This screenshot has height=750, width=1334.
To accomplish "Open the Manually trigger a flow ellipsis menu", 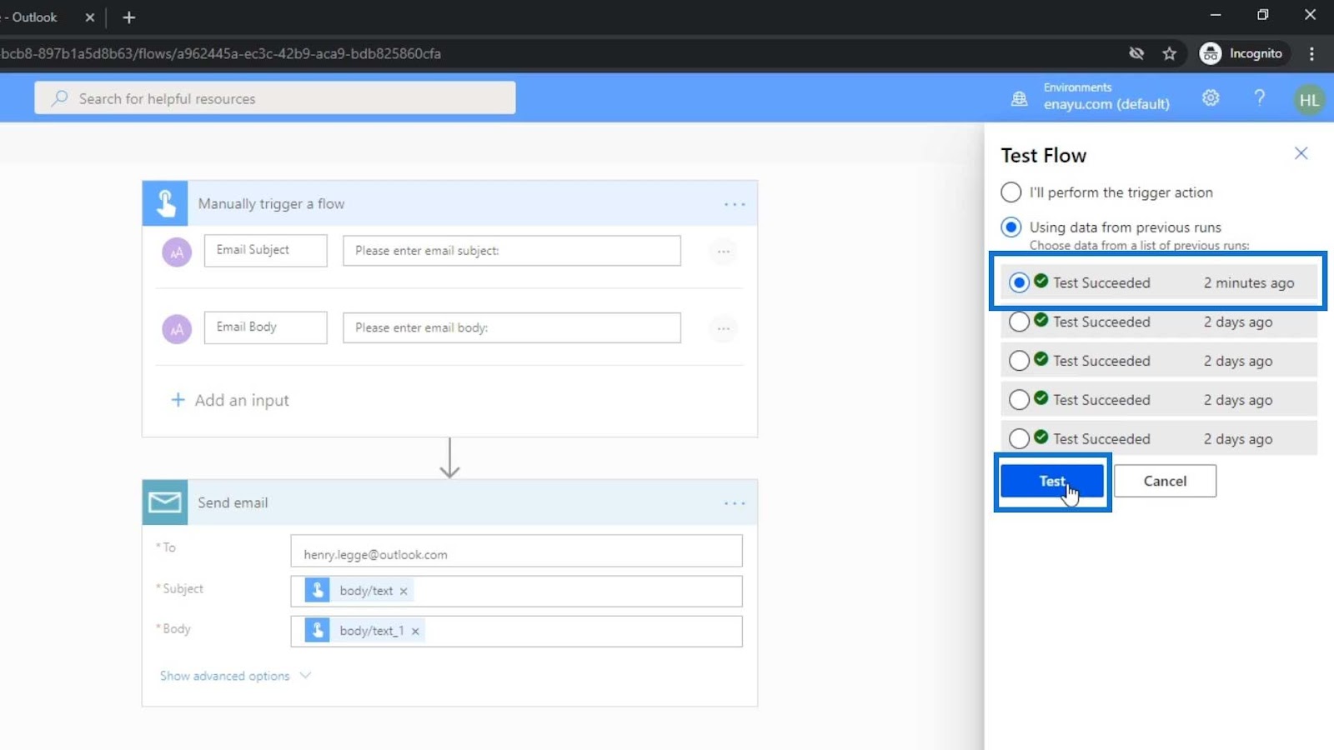I will (735, 204).
